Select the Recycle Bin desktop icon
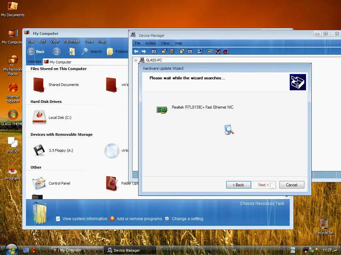The height and width of the screenshot is (255, 341). 324,226
